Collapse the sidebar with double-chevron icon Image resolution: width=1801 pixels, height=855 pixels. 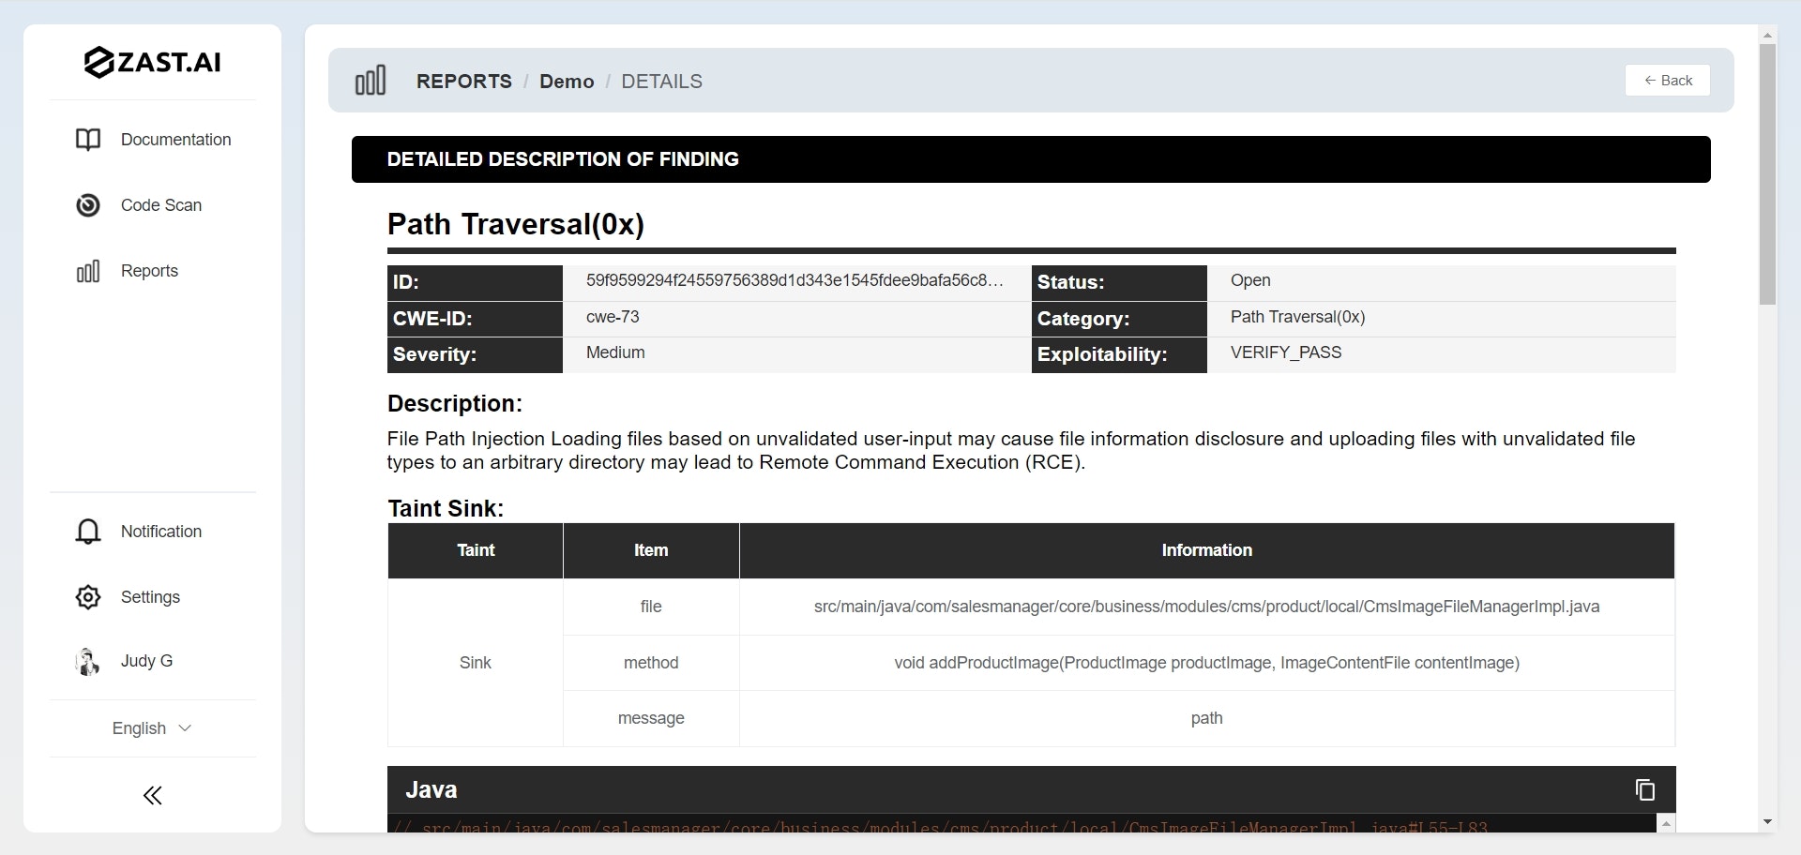(x=152, y=796)
